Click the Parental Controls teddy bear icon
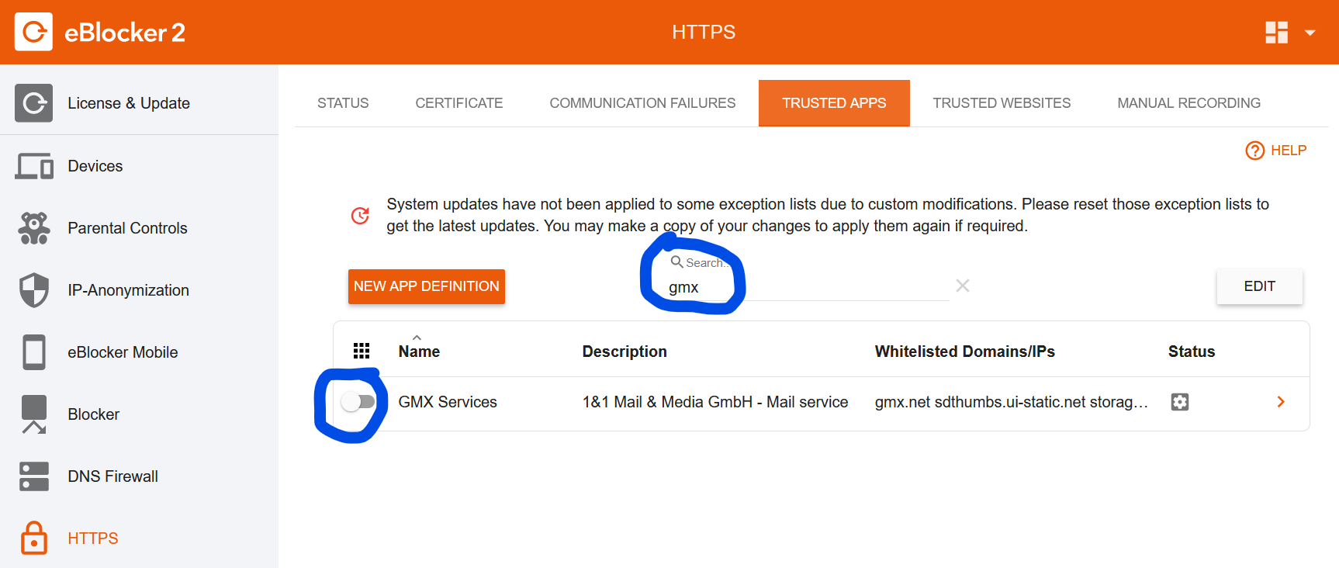This screenshot has height=568, width=1339. (x=34, y=228)
